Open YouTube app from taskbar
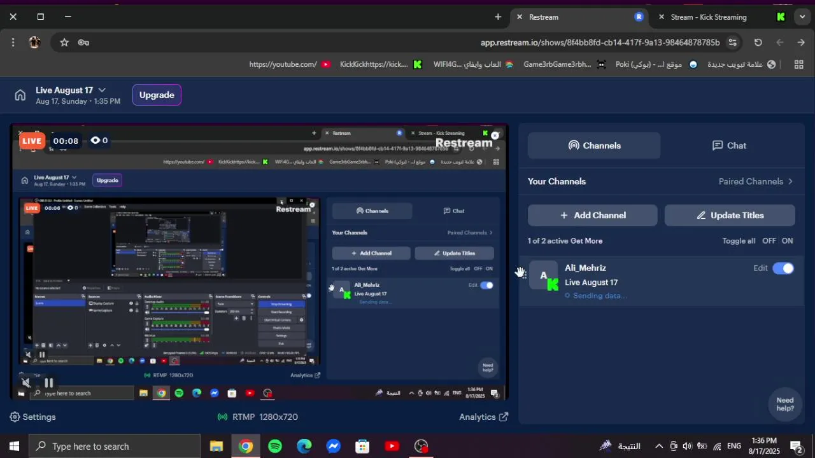This screenshot has height=458, width=815. click(x=392, y=447)
